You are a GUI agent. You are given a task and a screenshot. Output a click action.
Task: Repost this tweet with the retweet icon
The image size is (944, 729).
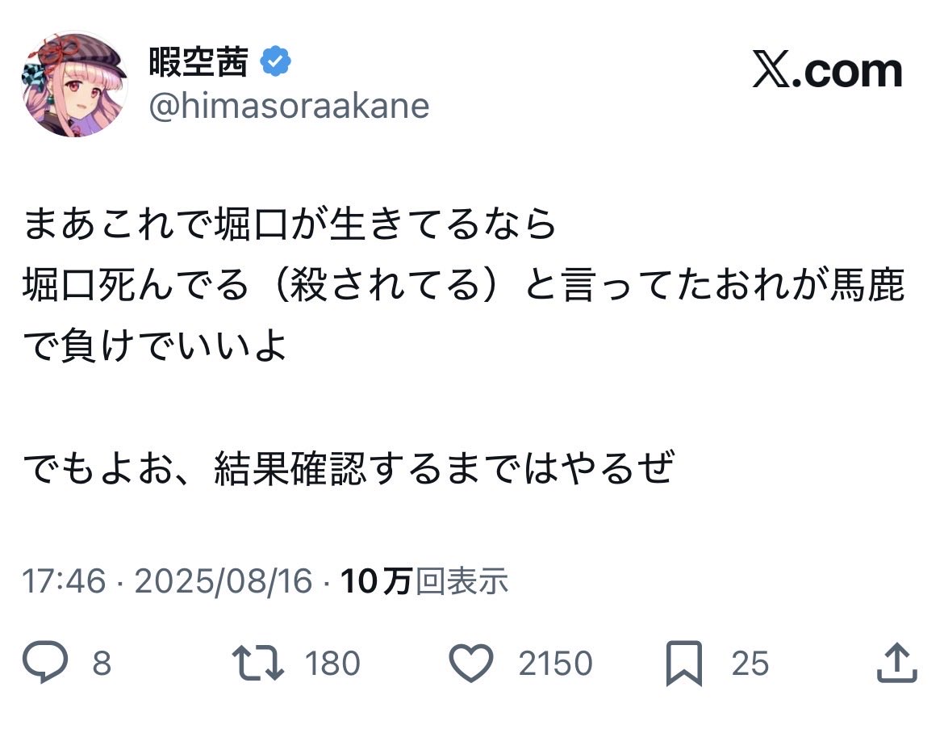[258, 664]
